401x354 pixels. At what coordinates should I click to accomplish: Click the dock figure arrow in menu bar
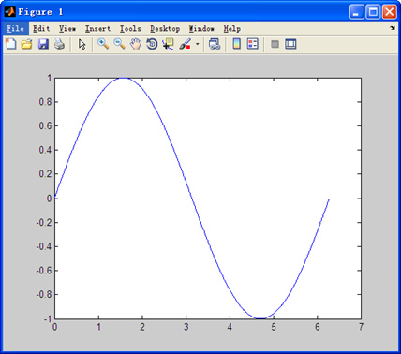(x=393, y=28)
